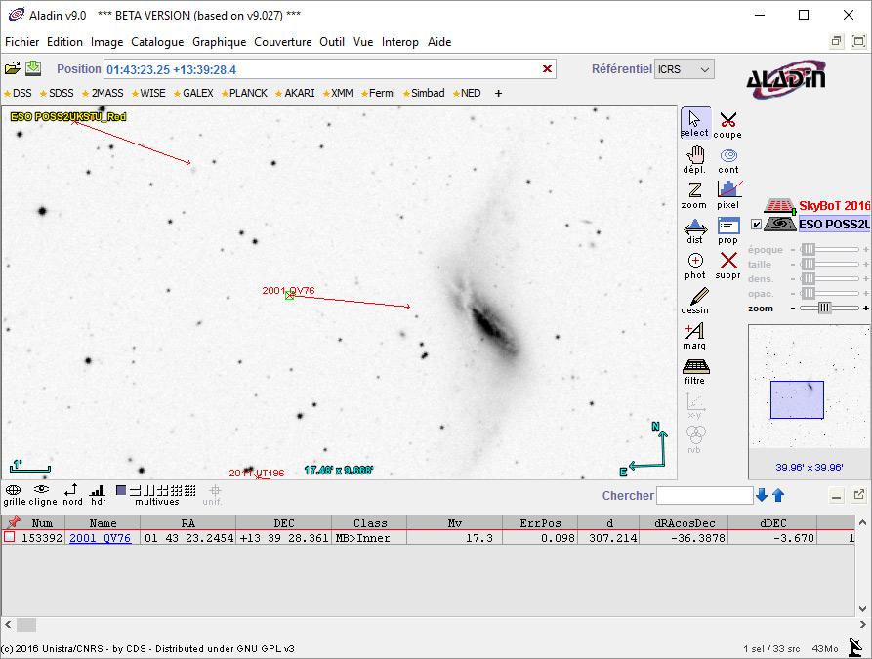Click the suppr delete tool

(x=727, y=266)
